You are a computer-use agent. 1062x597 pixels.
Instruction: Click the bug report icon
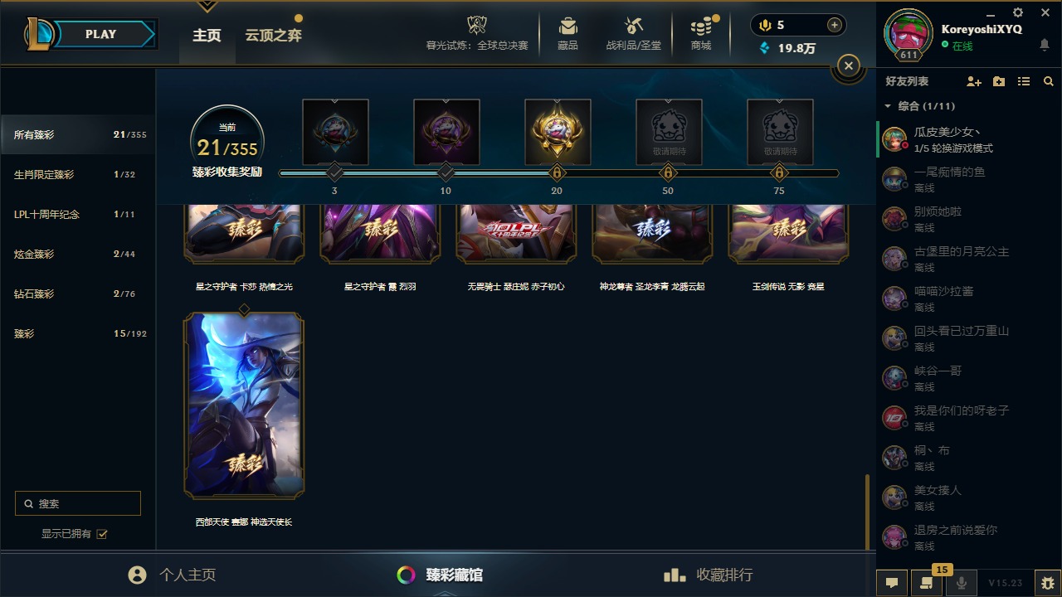(x=1048, y=582)
